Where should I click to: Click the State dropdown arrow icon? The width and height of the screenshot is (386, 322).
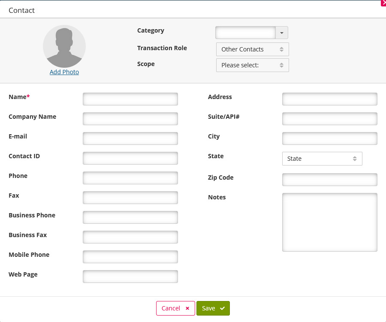355,159
